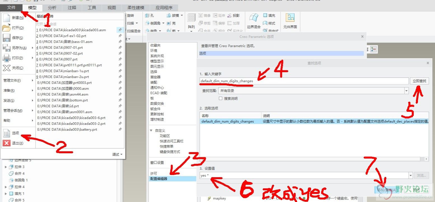
Task: Click the 另存为(A) save-as icon
Action: click(6, 48)
